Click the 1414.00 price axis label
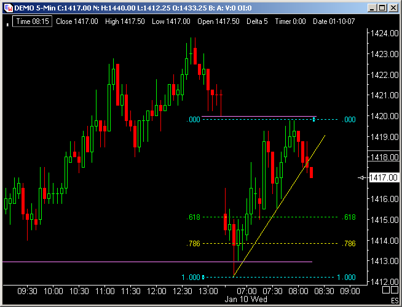 coord(385,241)
